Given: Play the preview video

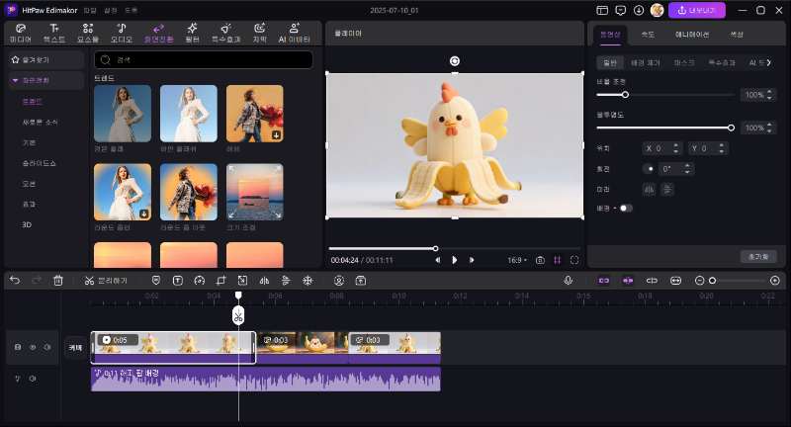Looking at the screenshot, I should (455, 260).
